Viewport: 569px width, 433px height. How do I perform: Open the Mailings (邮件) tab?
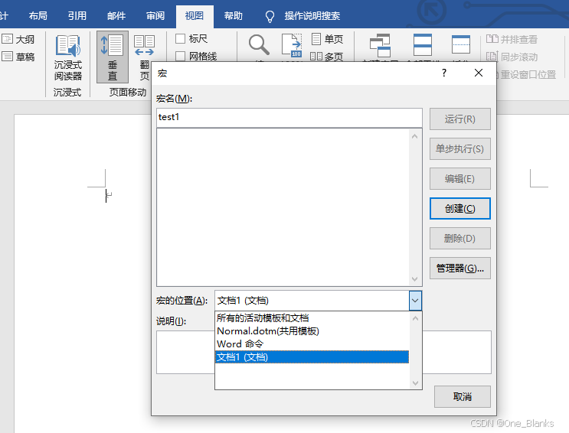pos(116,15)
